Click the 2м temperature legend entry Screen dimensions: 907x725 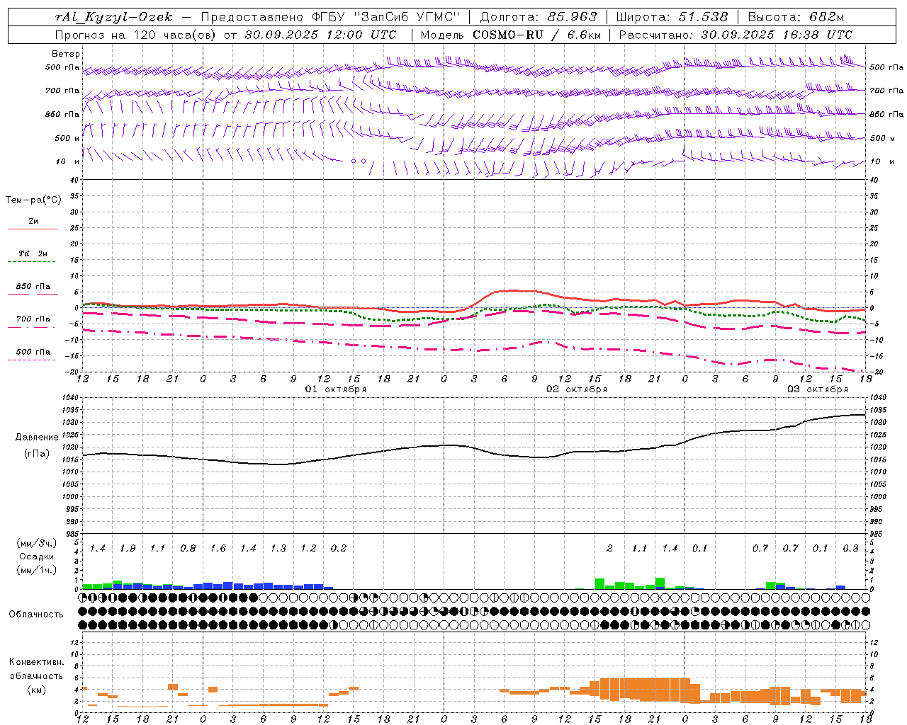click(33, 221)
